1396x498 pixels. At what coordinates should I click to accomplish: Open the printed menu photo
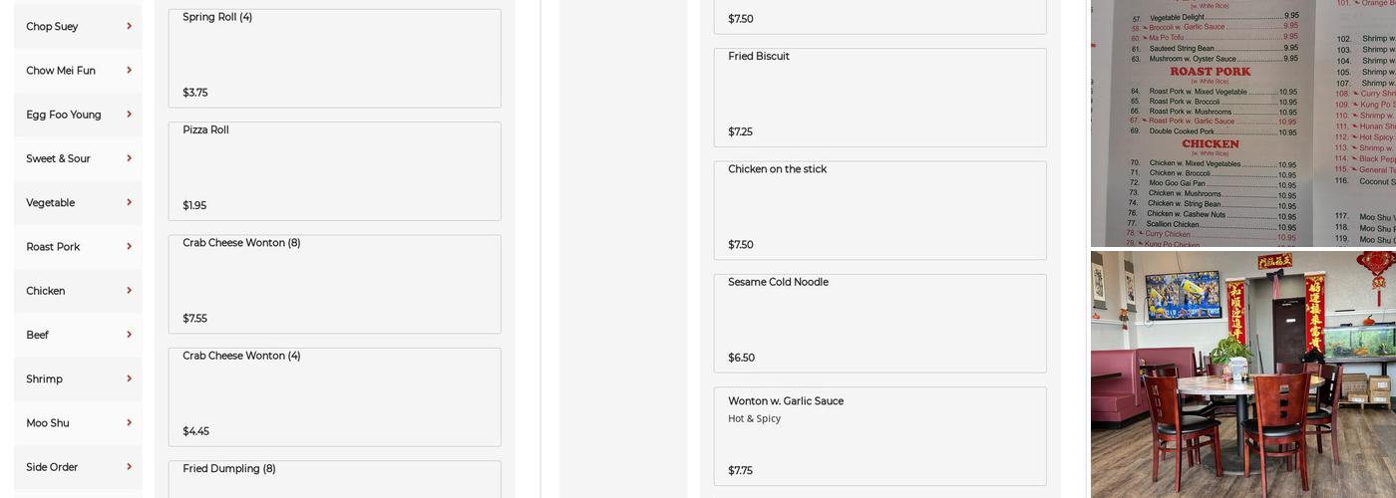1242,122
